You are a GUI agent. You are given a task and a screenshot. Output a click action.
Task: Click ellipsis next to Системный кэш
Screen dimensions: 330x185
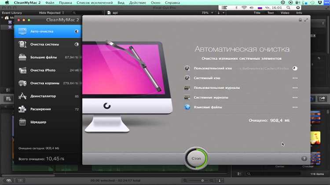[x=295, y=78]
